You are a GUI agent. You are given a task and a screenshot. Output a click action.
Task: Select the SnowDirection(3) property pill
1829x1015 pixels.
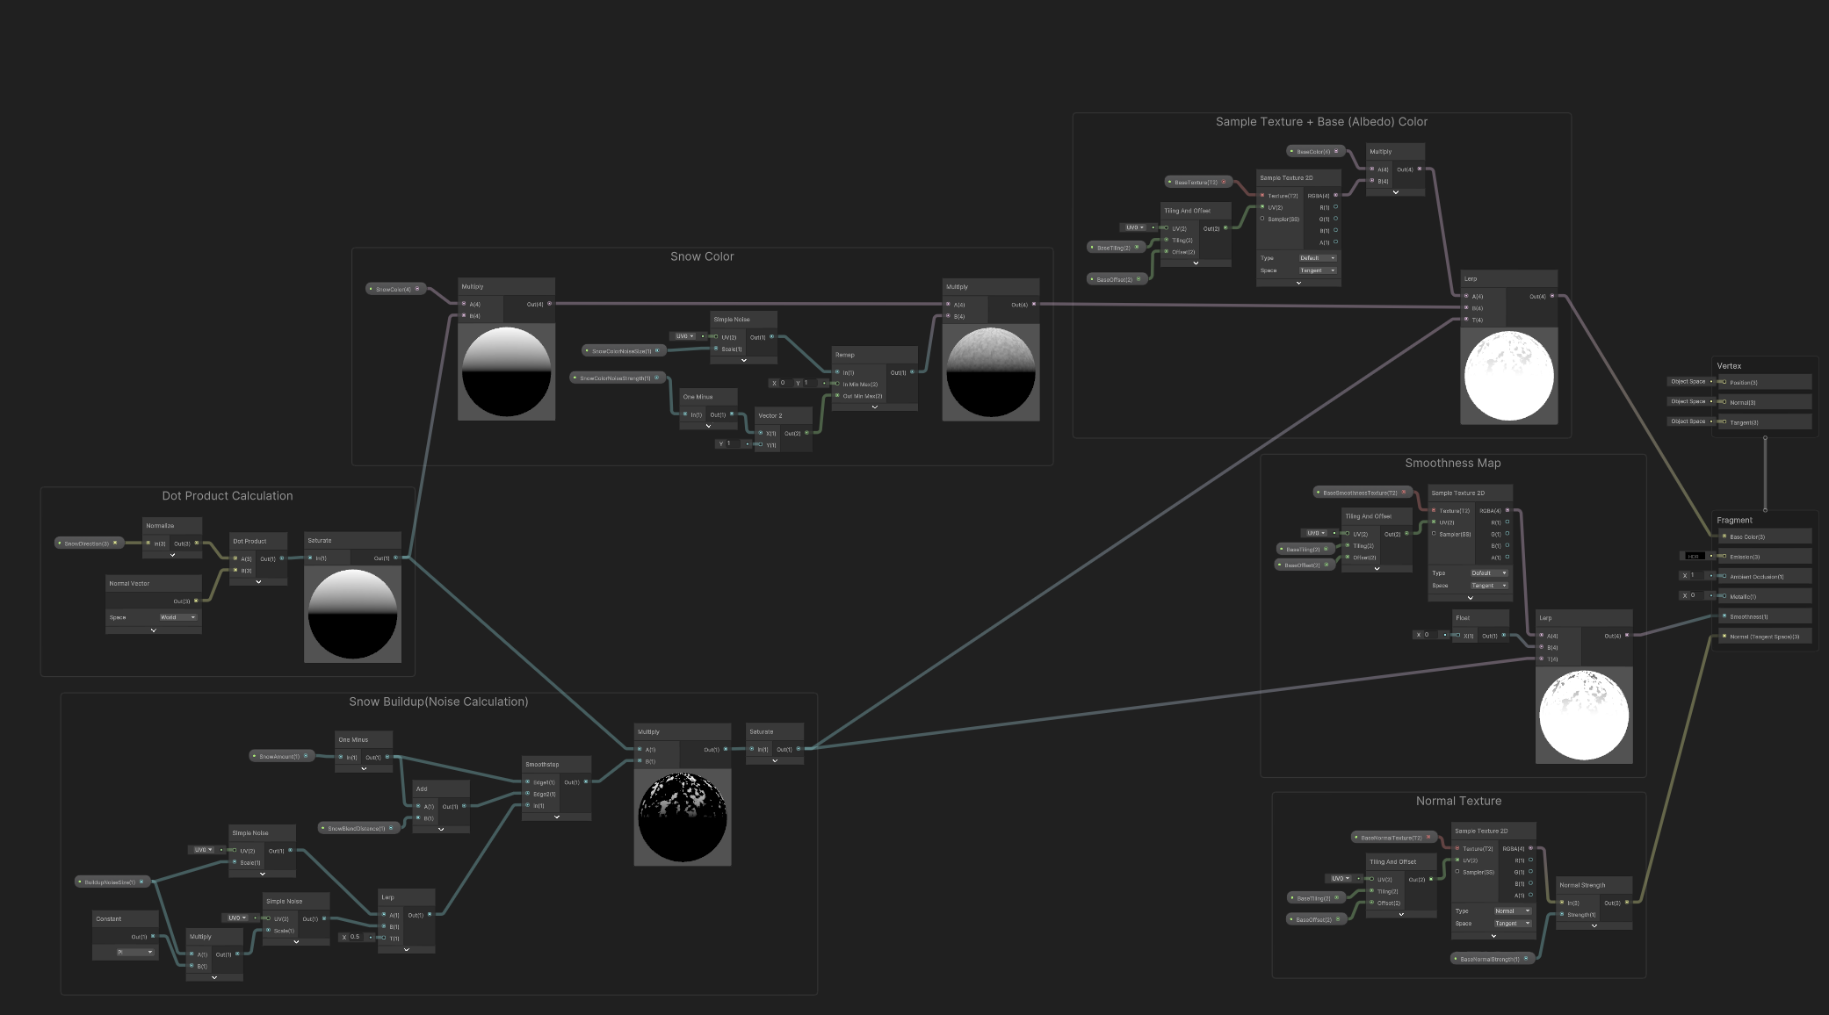click(87, 543)
